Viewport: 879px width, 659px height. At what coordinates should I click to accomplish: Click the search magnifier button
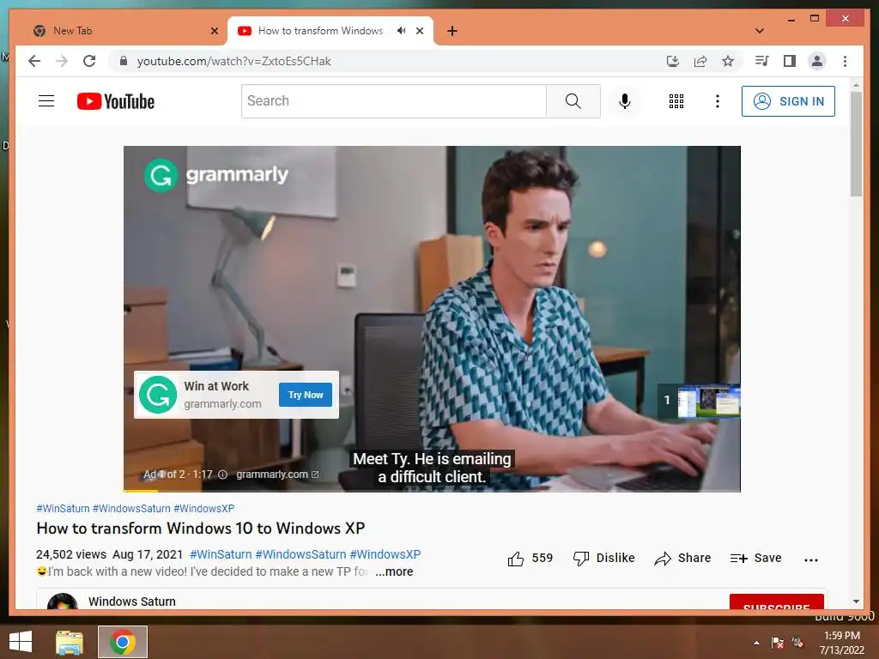tap(573, 101)
